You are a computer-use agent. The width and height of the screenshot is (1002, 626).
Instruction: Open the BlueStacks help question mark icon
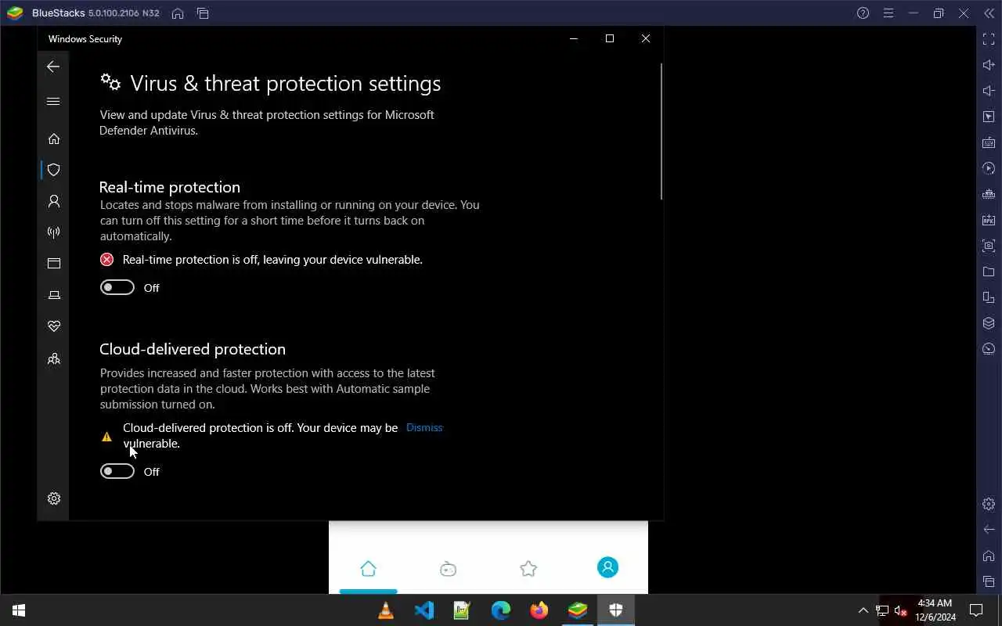(x=863, y=13)
